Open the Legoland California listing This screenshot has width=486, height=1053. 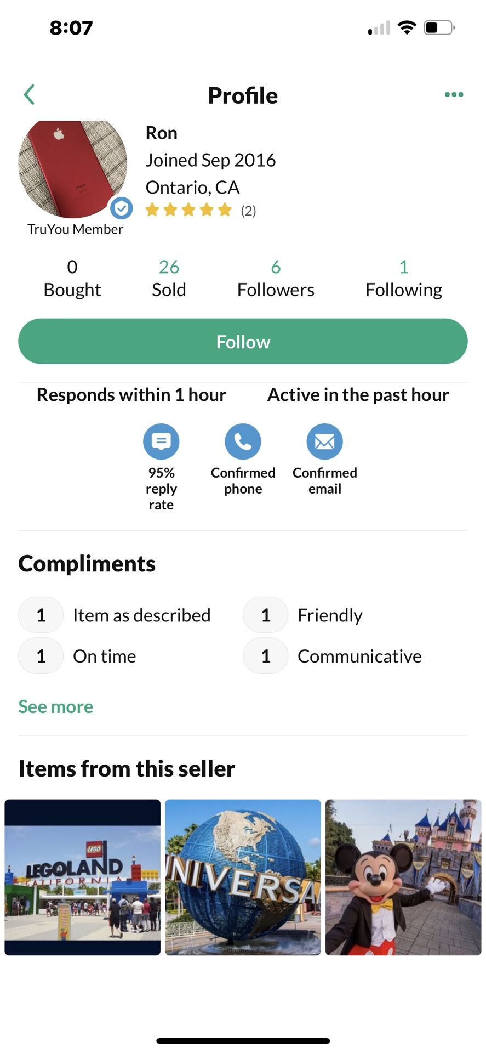coord(83,877)
